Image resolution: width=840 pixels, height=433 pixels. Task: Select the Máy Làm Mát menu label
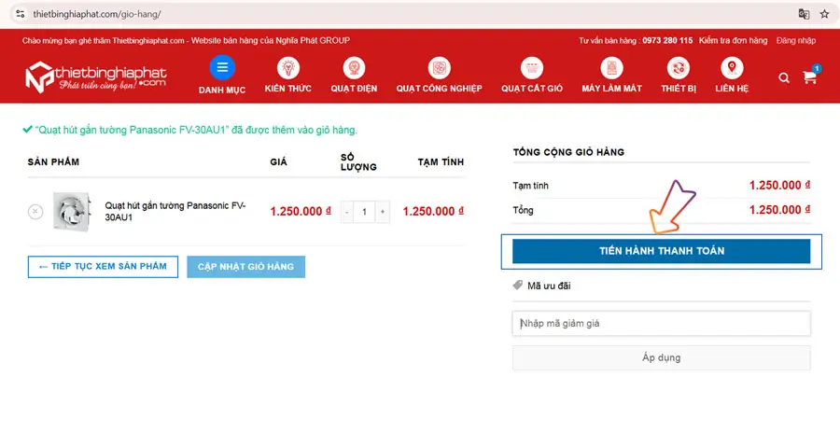tap(611, 89)
